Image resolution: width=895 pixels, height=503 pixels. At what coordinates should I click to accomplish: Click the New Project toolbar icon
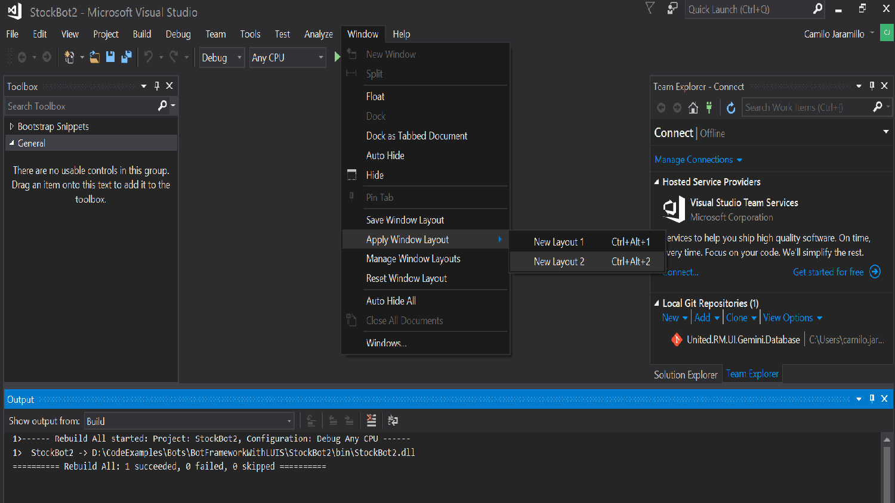pos(69,57)
